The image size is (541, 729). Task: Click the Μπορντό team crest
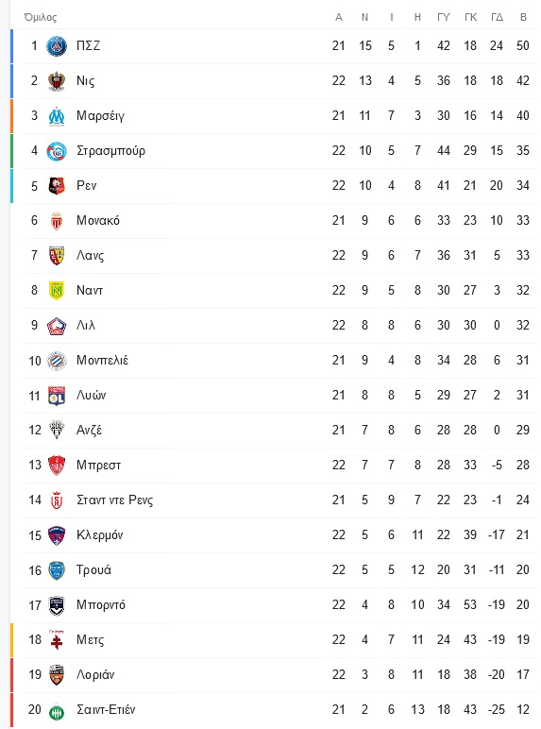[x=57, y=605]
